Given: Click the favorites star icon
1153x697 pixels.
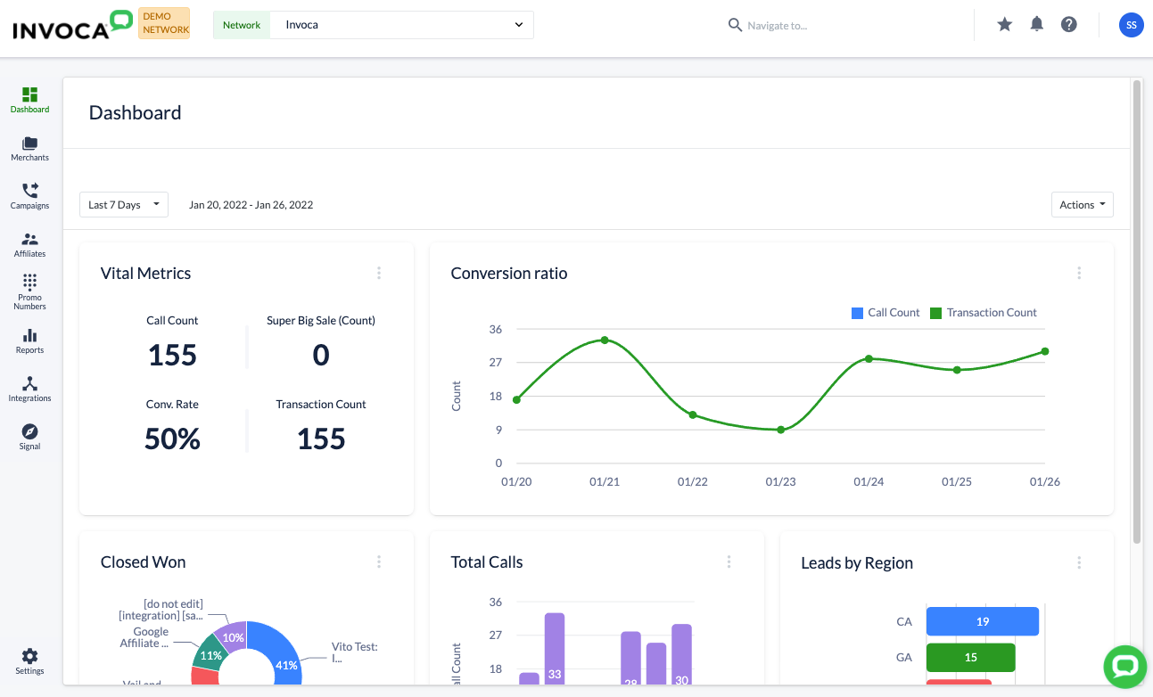Looking at the screenshot, I should (x=1004, y=25).
